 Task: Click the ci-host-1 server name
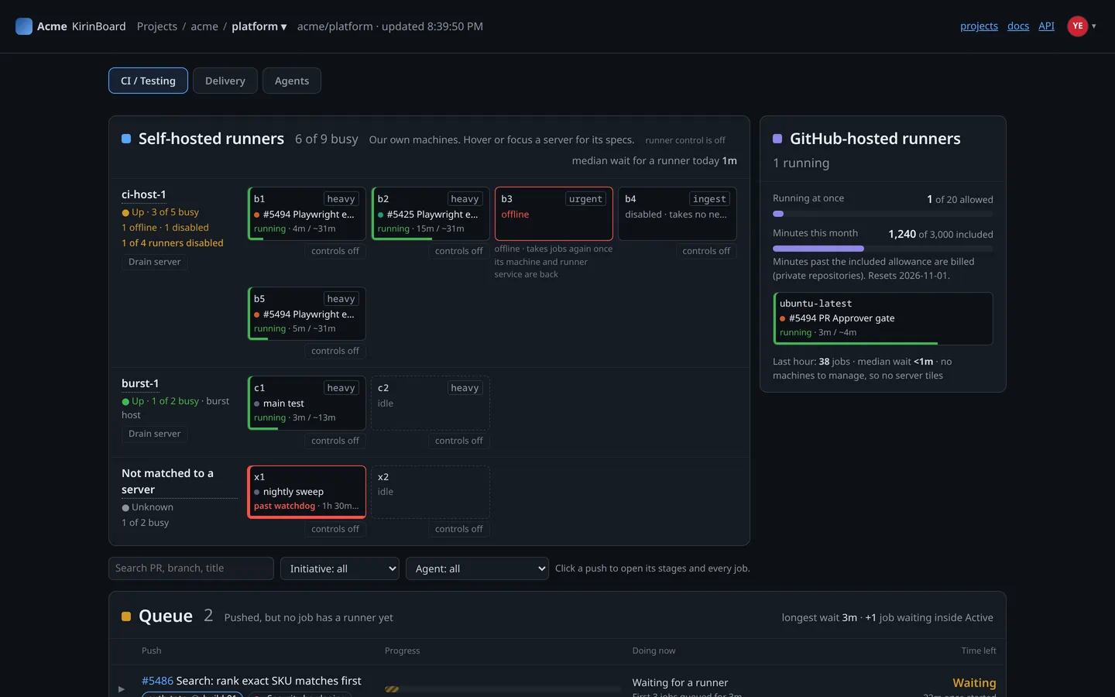pos(144,194)
